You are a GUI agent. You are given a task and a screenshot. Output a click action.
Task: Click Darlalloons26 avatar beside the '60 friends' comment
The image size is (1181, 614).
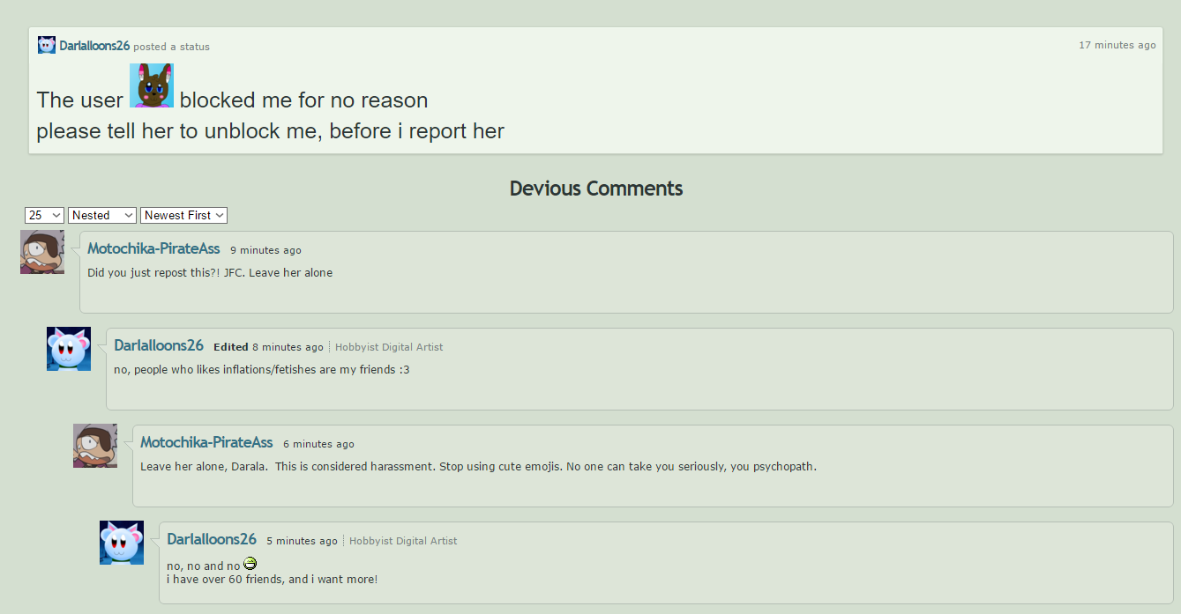122,543
